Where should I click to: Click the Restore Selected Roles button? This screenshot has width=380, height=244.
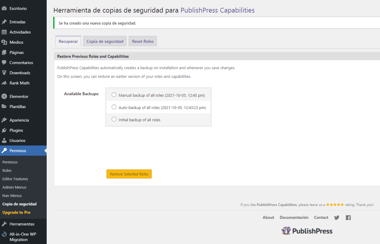[x=129, y=174]
